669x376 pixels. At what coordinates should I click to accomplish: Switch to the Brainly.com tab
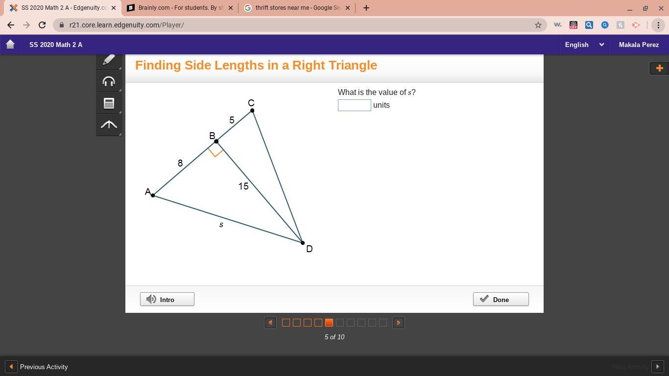pyautogui.click(x=178, y=8)
